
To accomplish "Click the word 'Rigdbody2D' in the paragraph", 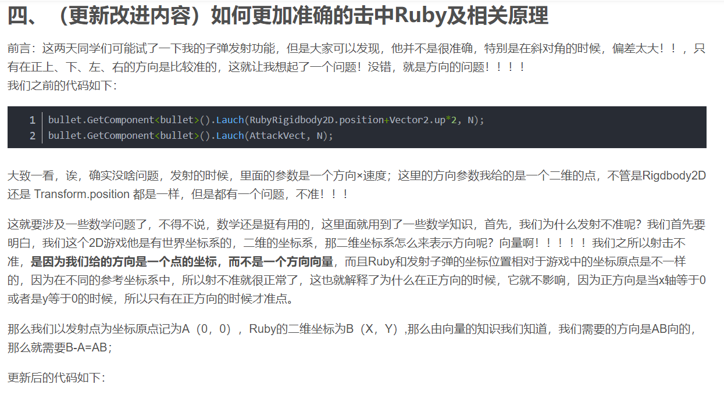I will [x=674, y=175].
